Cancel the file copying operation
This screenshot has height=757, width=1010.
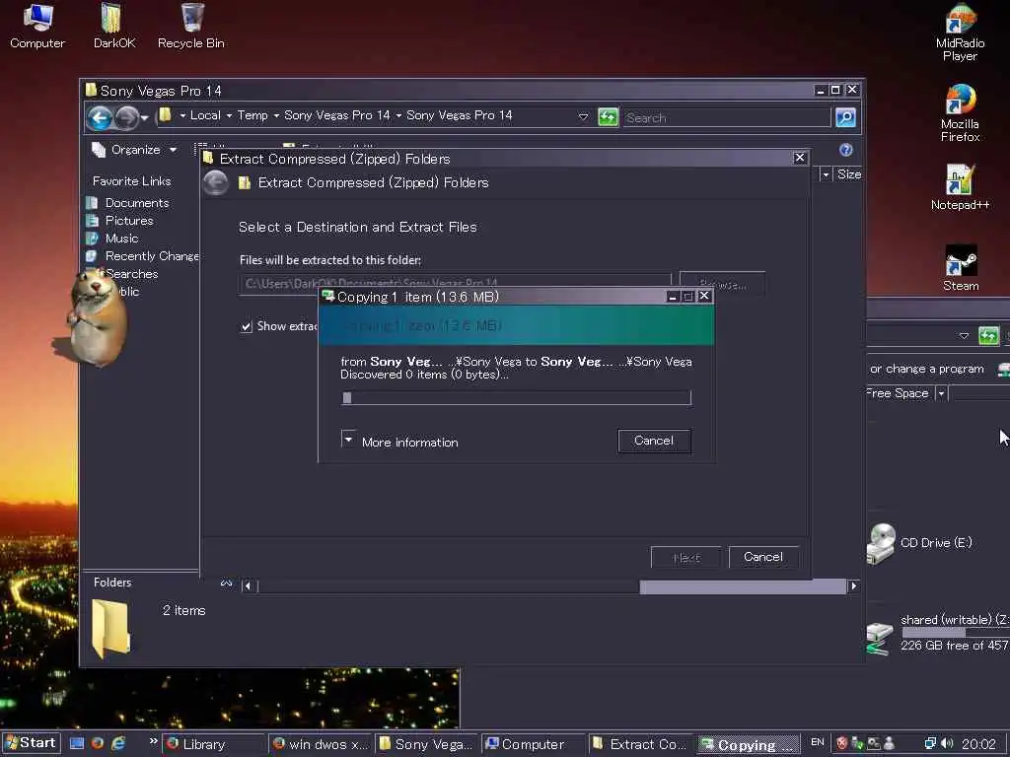[x=654, y=441]
